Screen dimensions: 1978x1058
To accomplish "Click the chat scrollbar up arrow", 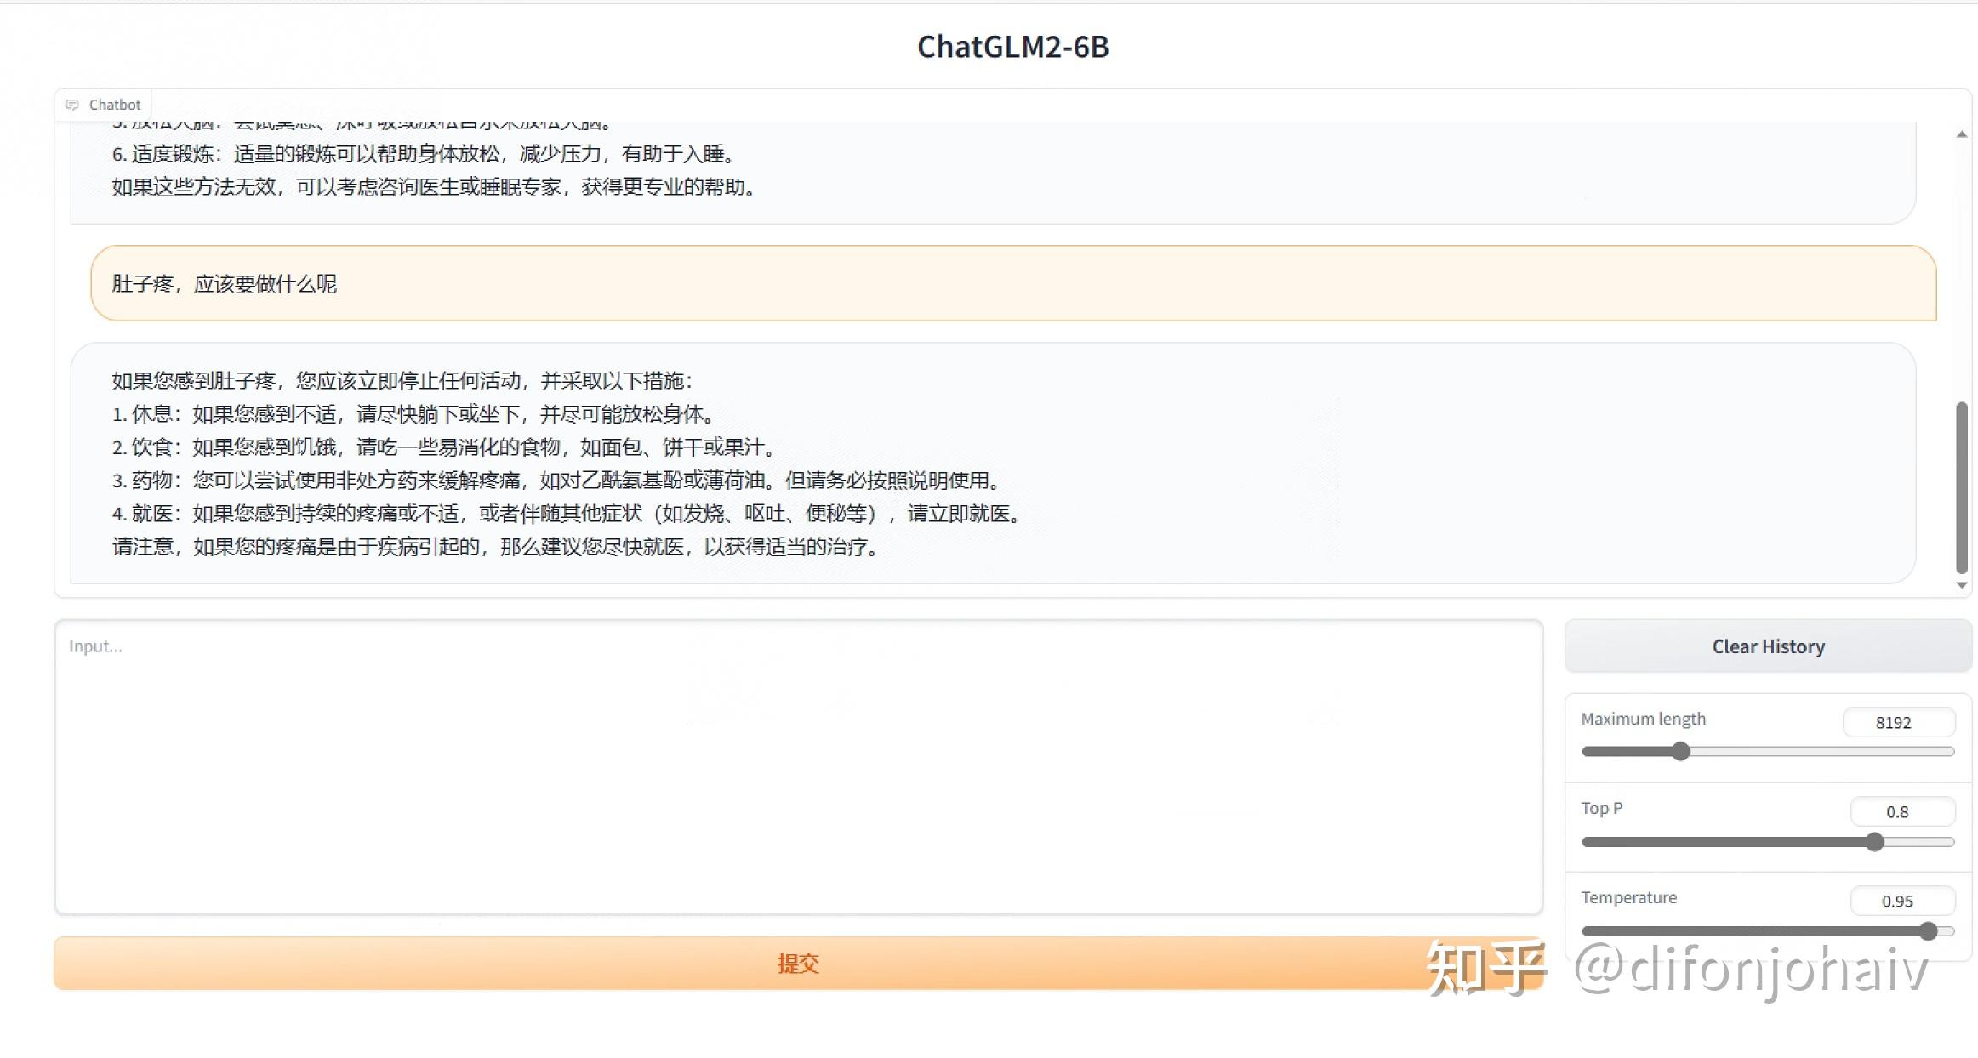I will 1961,134.
